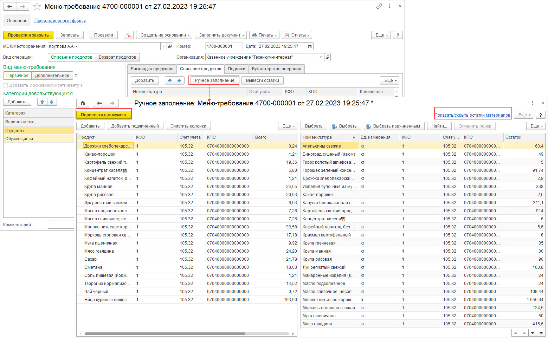The width and height of the screenshot is (548, 338).
Task: Click into Комментарий input field
Action: click(61, 225)
